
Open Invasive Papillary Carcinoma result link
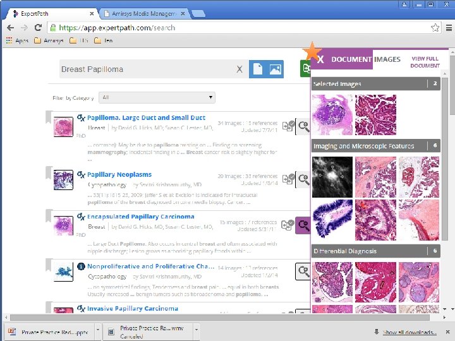click(133, 309)
